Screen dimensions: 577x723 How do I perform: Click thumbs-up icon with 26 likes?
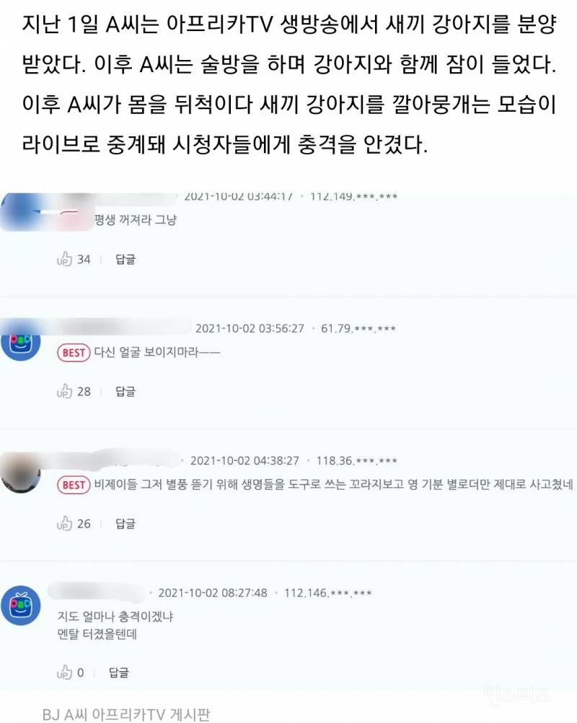tap(64, 523)
